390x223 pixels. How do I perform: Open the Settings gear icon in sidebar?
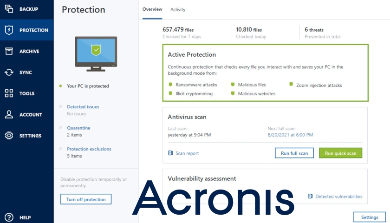click(9, 135)
